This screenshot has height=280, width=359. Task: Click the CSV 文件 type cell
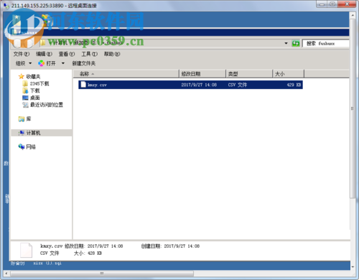[x=238, y=85]
